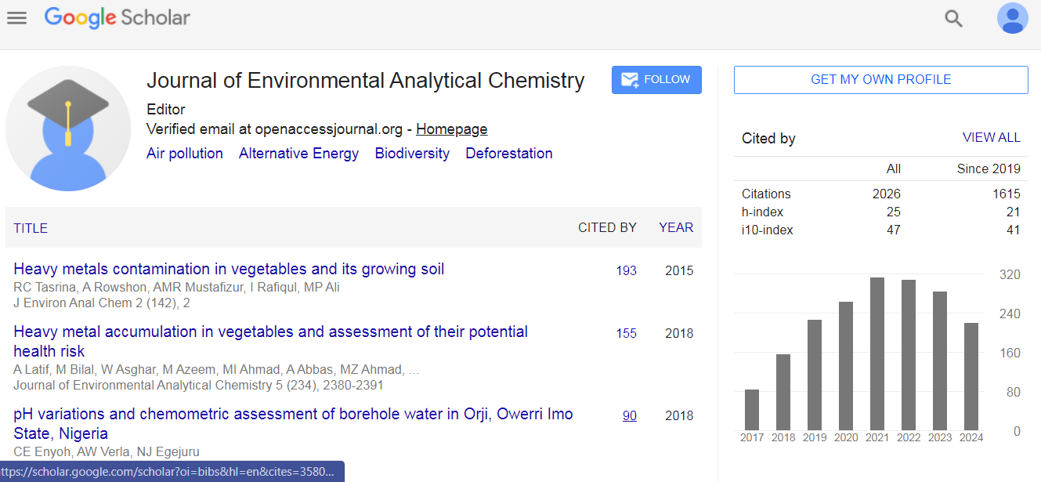Click the graduation cap profile picture
1041x482 pixels.
68,129
